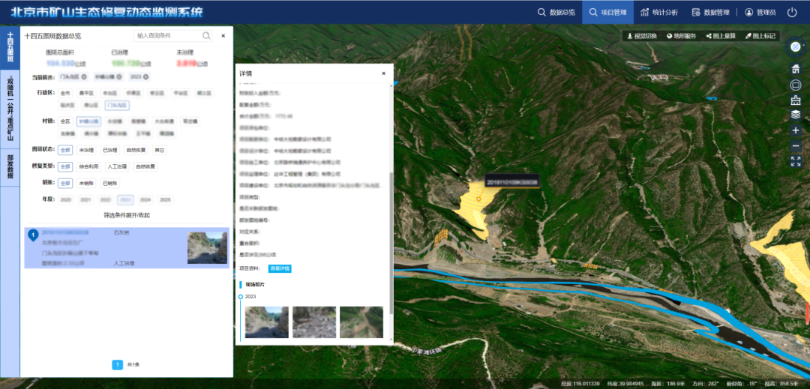Screen dimensions: 810x389
Task: Click the search magnifier in query box
Action: pyautogui.click(x=206, y=36)
